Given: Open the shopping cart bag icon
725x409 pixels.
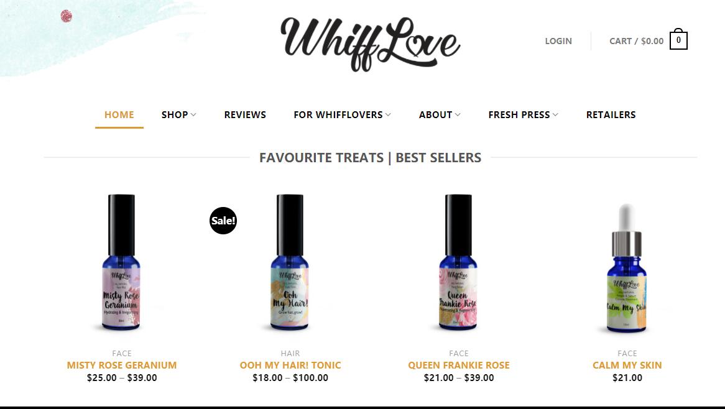Looking at the screenshot, I should 678,39.
